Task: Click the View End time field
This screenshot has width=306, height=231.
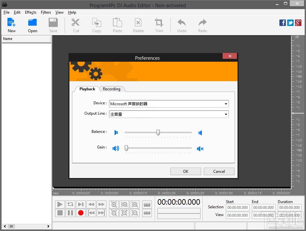Action: (x=263, y=215)
